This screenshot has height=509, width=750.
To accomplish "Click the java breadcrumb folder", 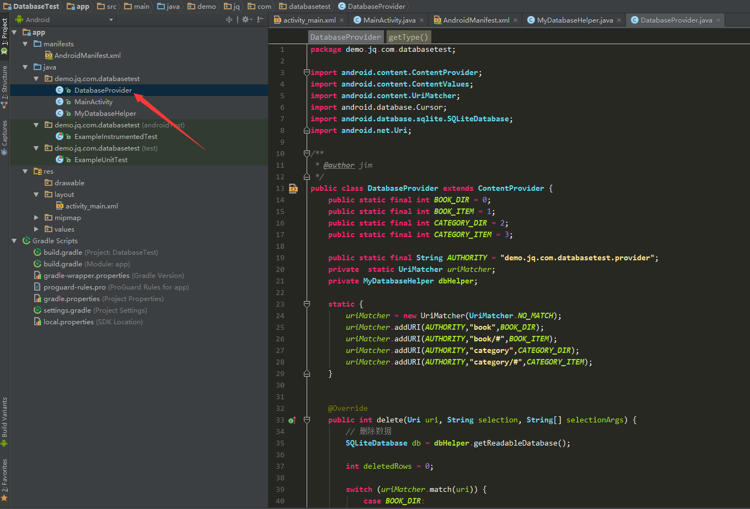I will pyautogui.click(x=169, y=7).
